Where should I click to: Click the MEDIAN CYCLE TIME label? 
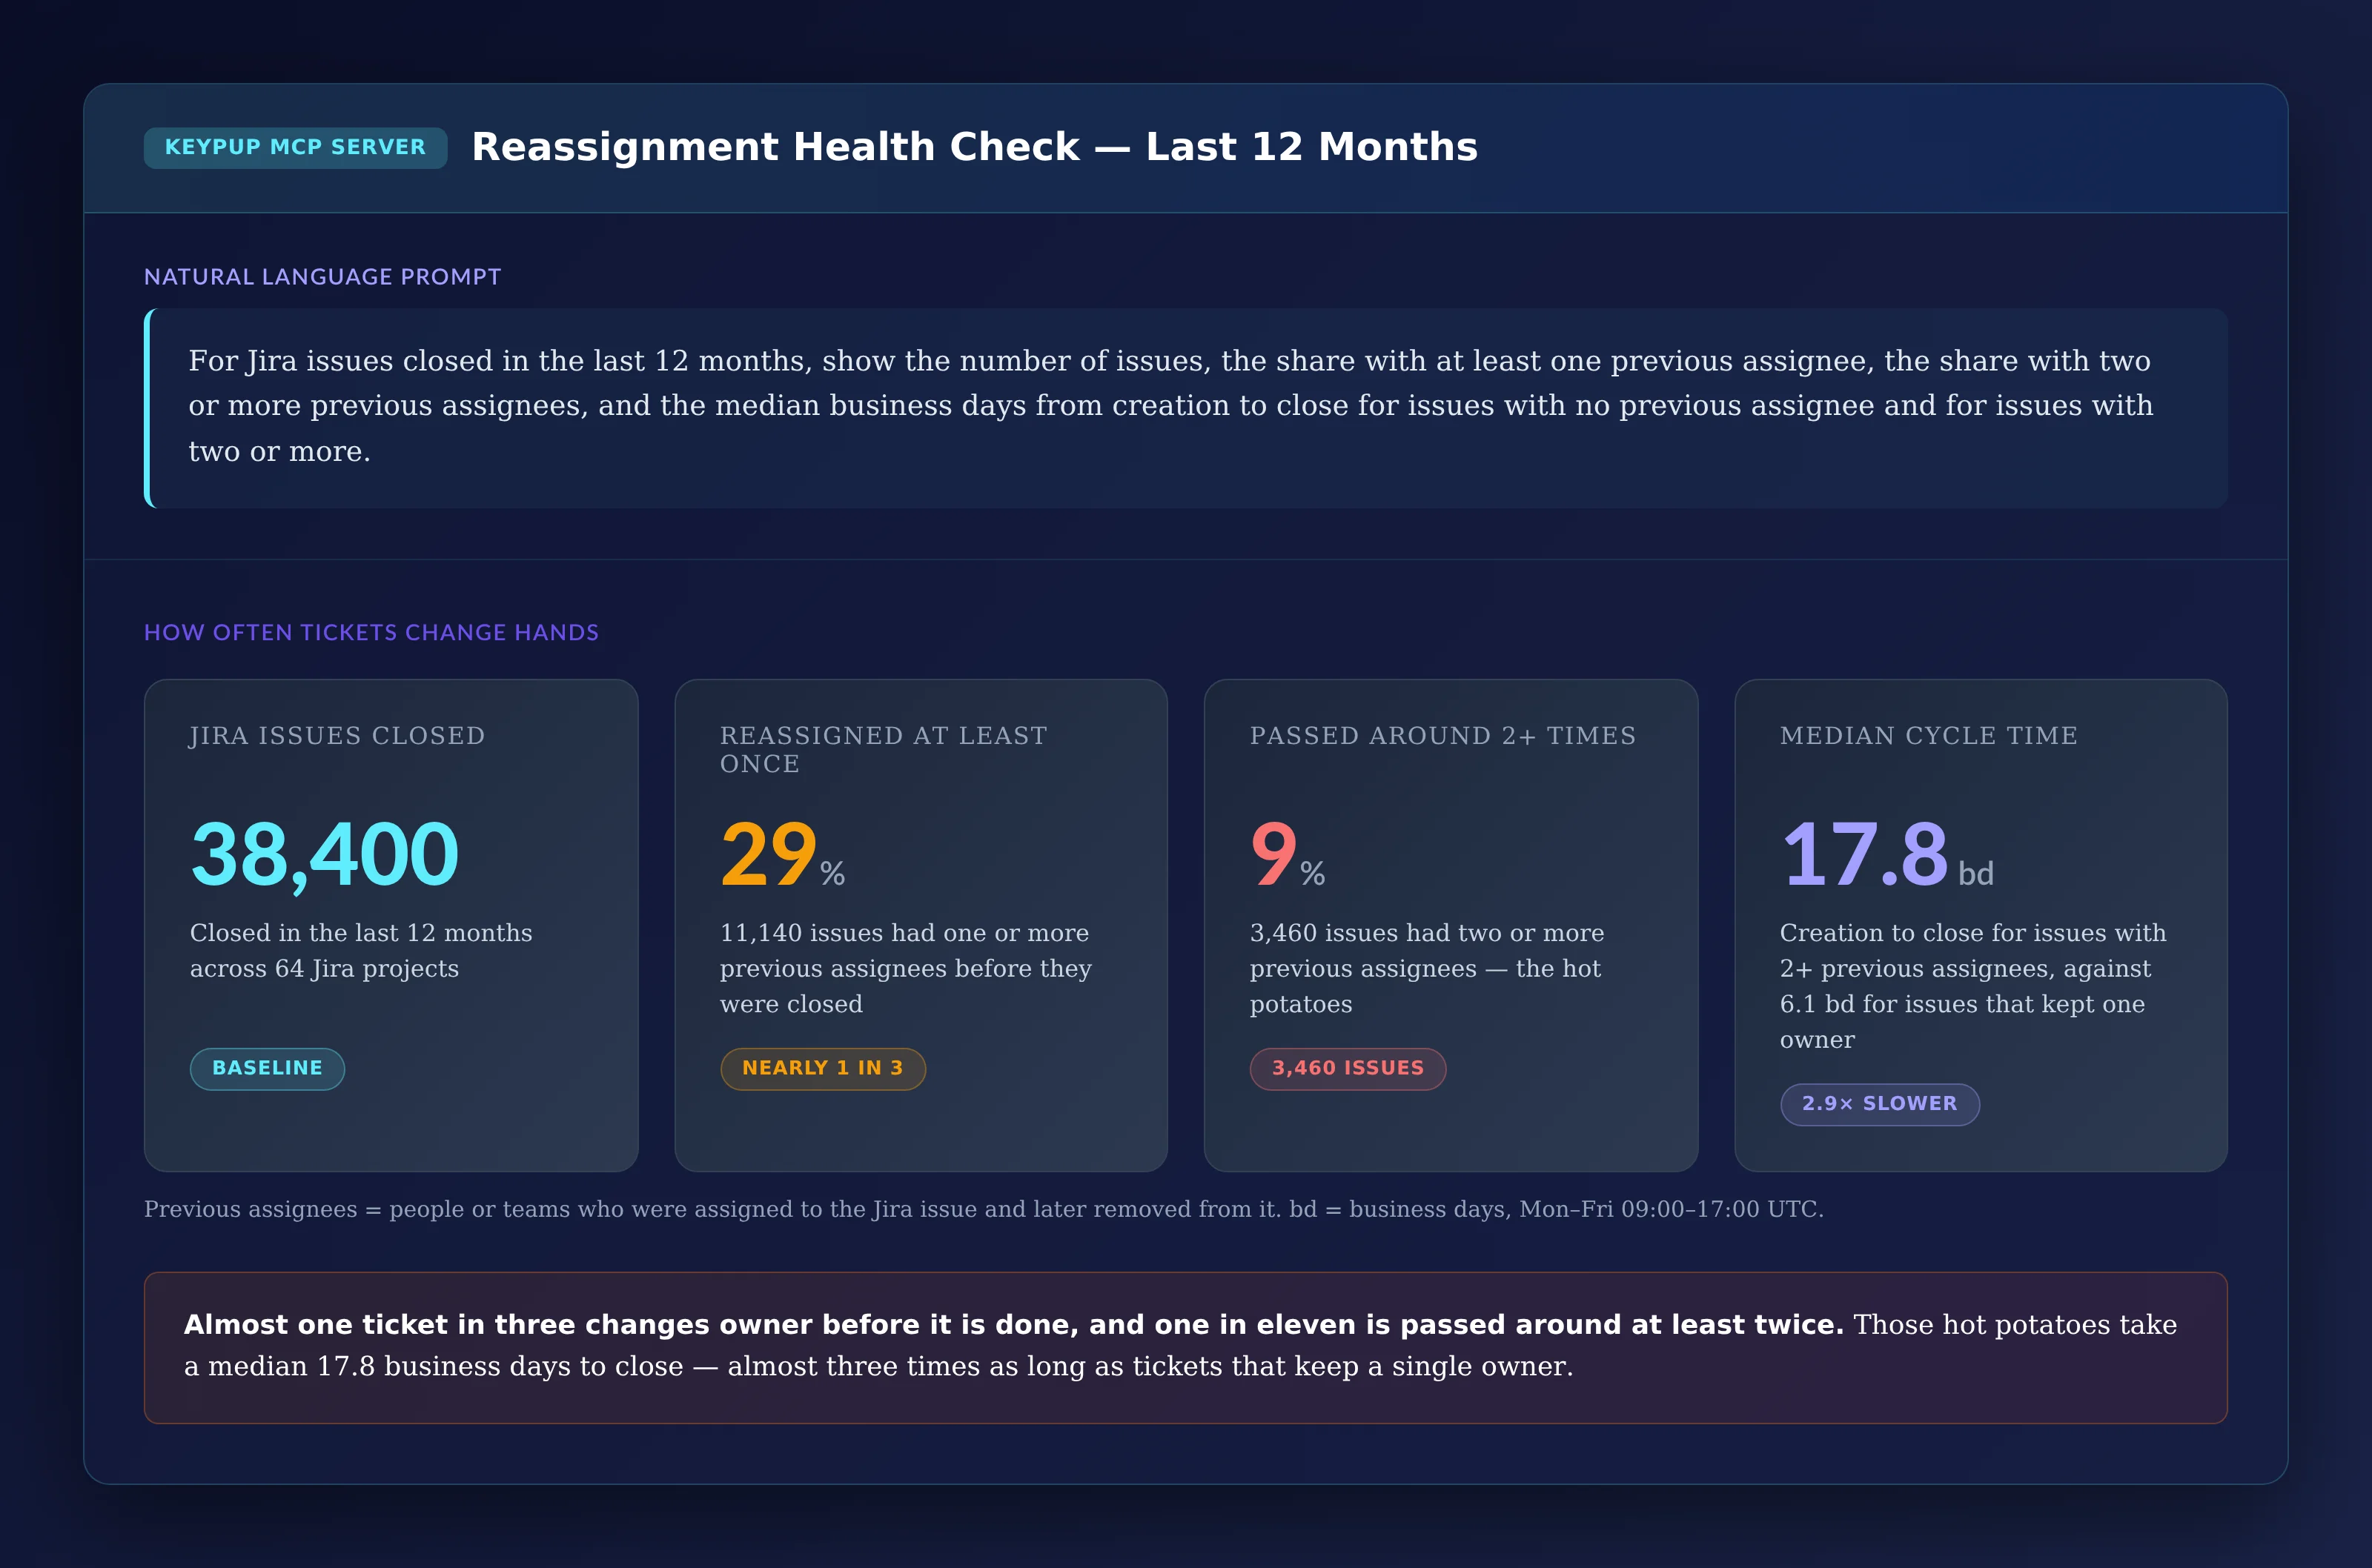point(1928,736)
